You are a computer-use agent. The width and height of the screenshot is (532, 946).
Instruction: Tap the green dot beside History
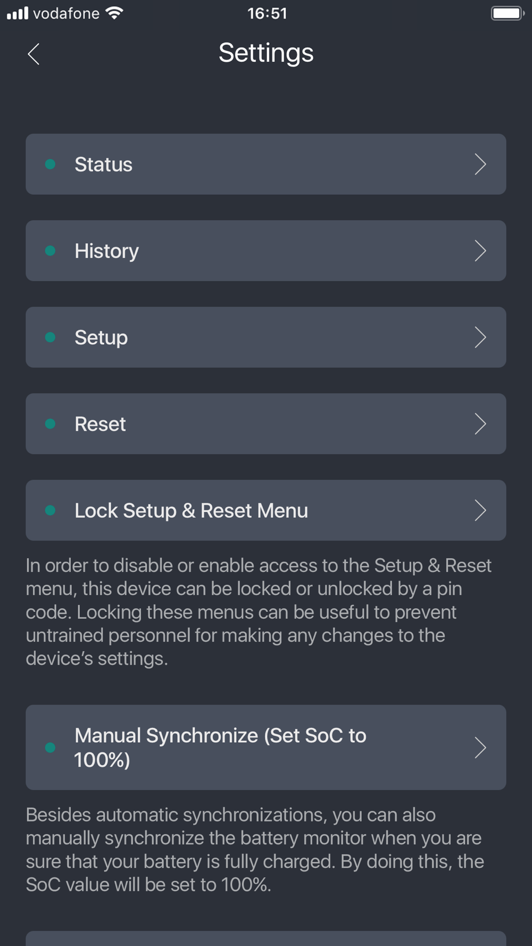[x=51, y=251]
